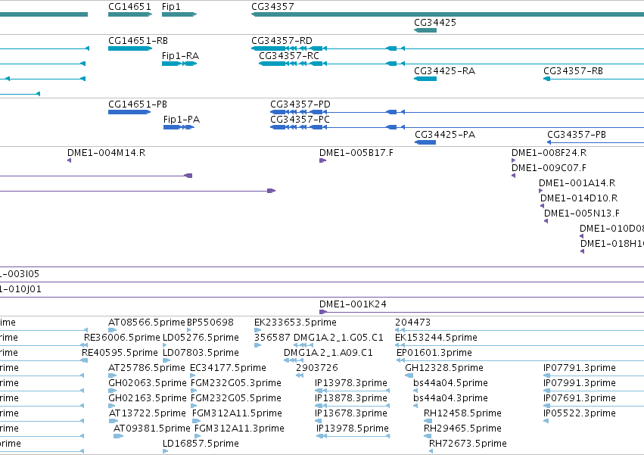Image resolution: width=644 pixels, height=455 pixels.
Task: Click the DME1-001K24 BAC label
Action: click(353, 304)
